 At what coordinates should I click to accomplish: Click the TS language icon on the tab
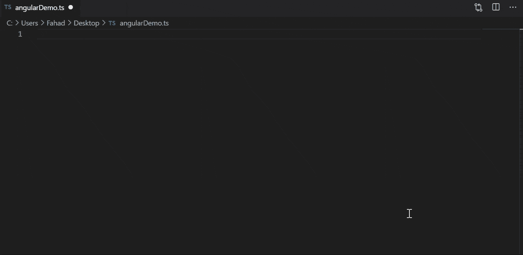point(8,7)
